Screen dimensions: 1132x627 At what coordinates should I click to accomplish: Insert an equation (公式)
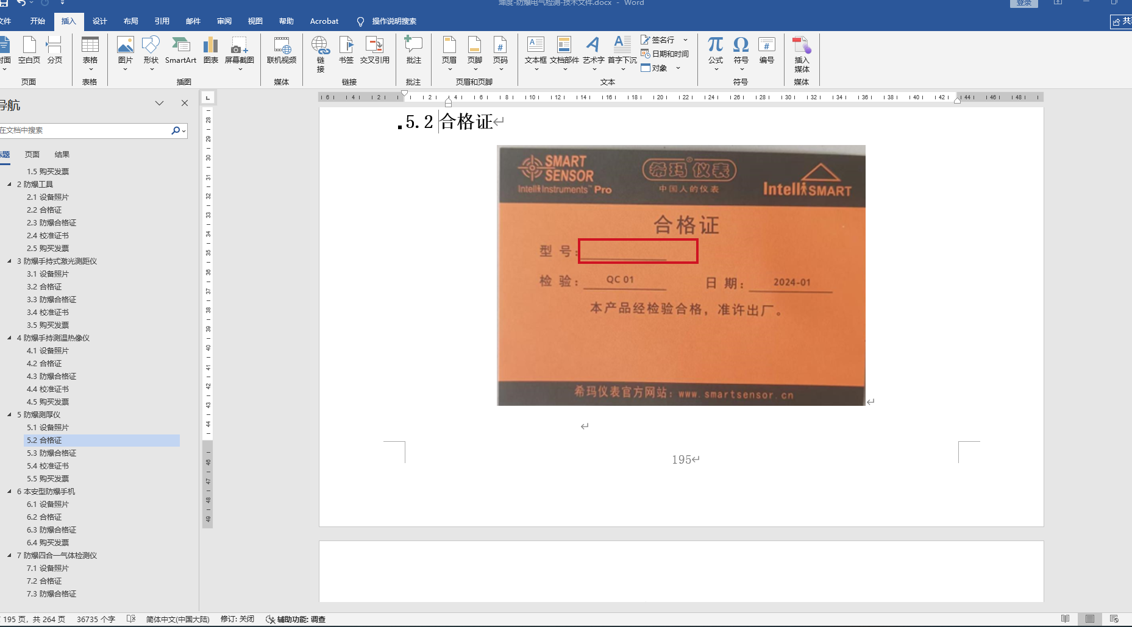[716, 54]
